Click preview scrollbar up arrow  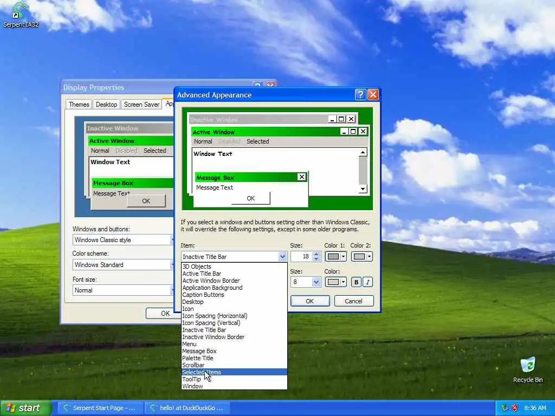(363, 152)
